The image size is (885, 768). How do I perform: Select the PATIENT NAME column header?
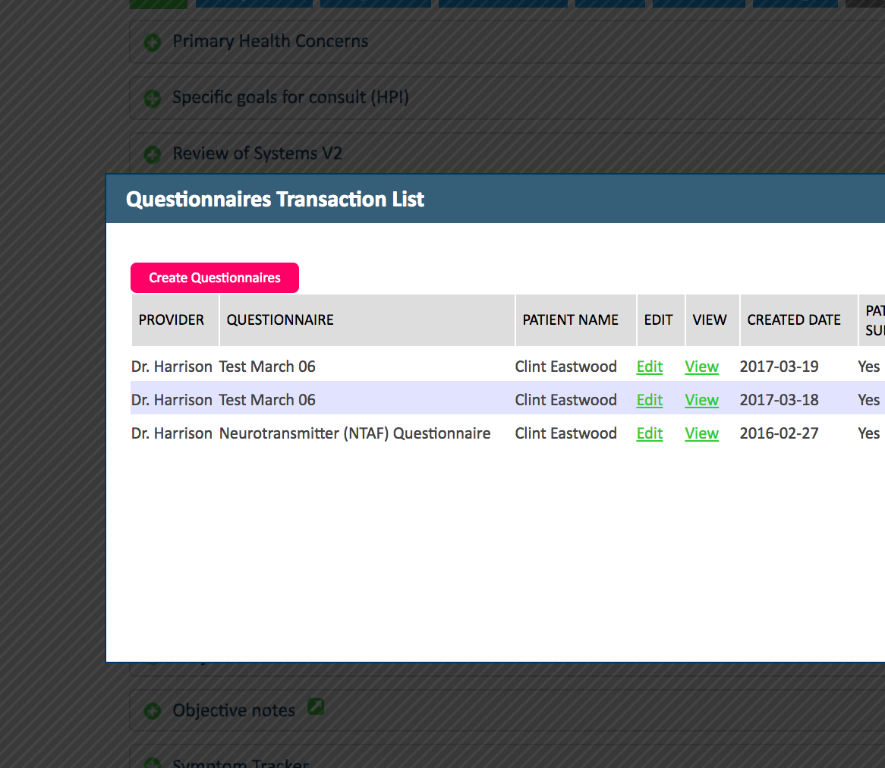[x=575, y=320]
